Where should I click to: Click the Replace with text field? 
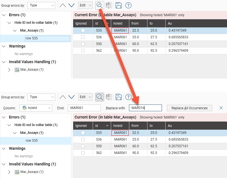point(145,108)
